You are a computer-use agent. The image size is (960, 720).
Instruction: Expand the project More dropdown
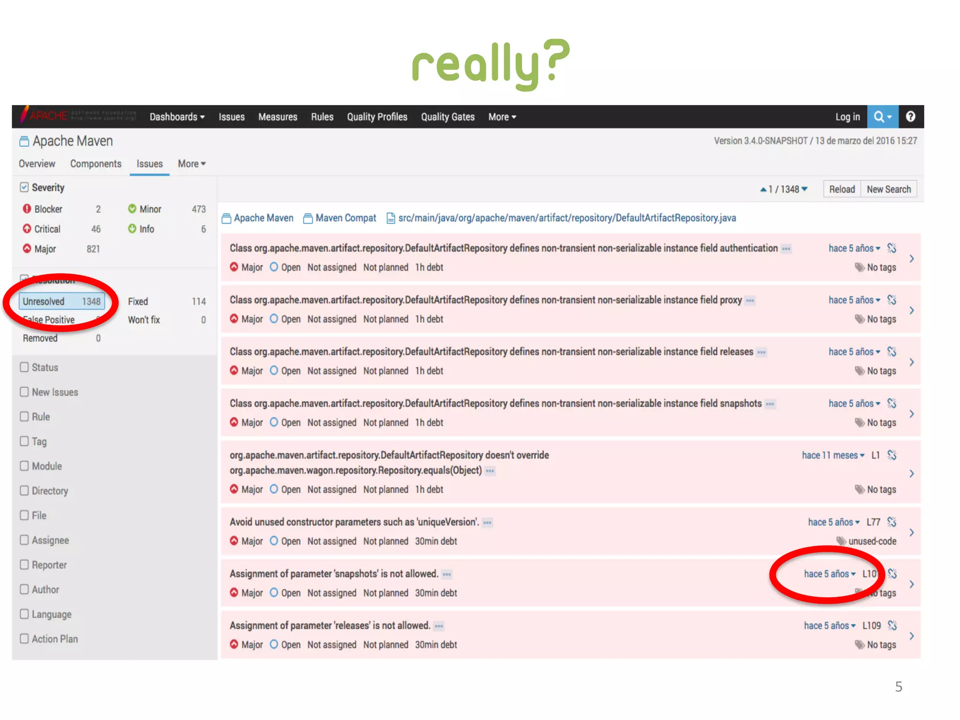click(191, 164)
